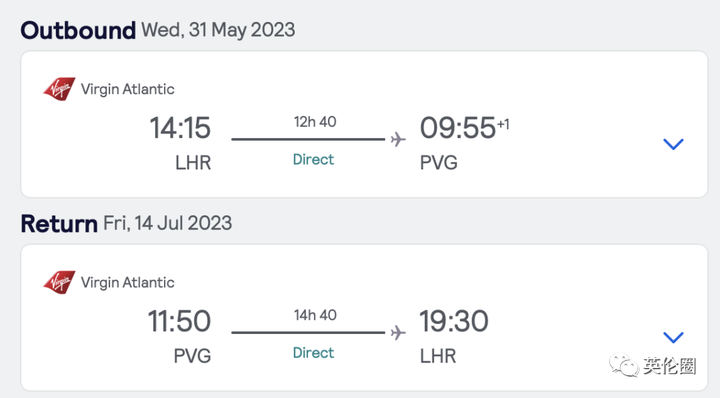Image resolution: width=720 pixels, height=398 pixels.
Task: Click the outbound Virgin Atlantic logo
Action: click(59, 89)
